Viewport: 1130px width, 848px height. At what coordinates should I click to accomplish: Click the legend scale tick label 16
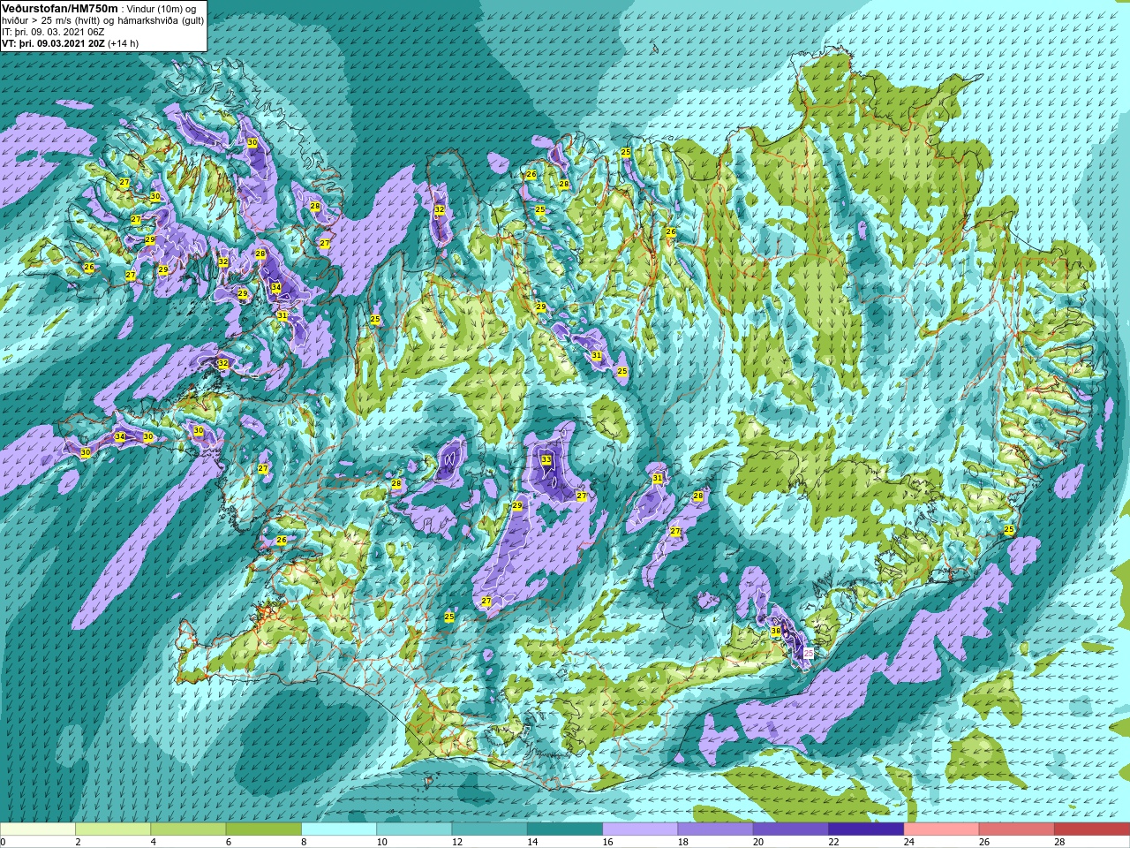point(607,842)
